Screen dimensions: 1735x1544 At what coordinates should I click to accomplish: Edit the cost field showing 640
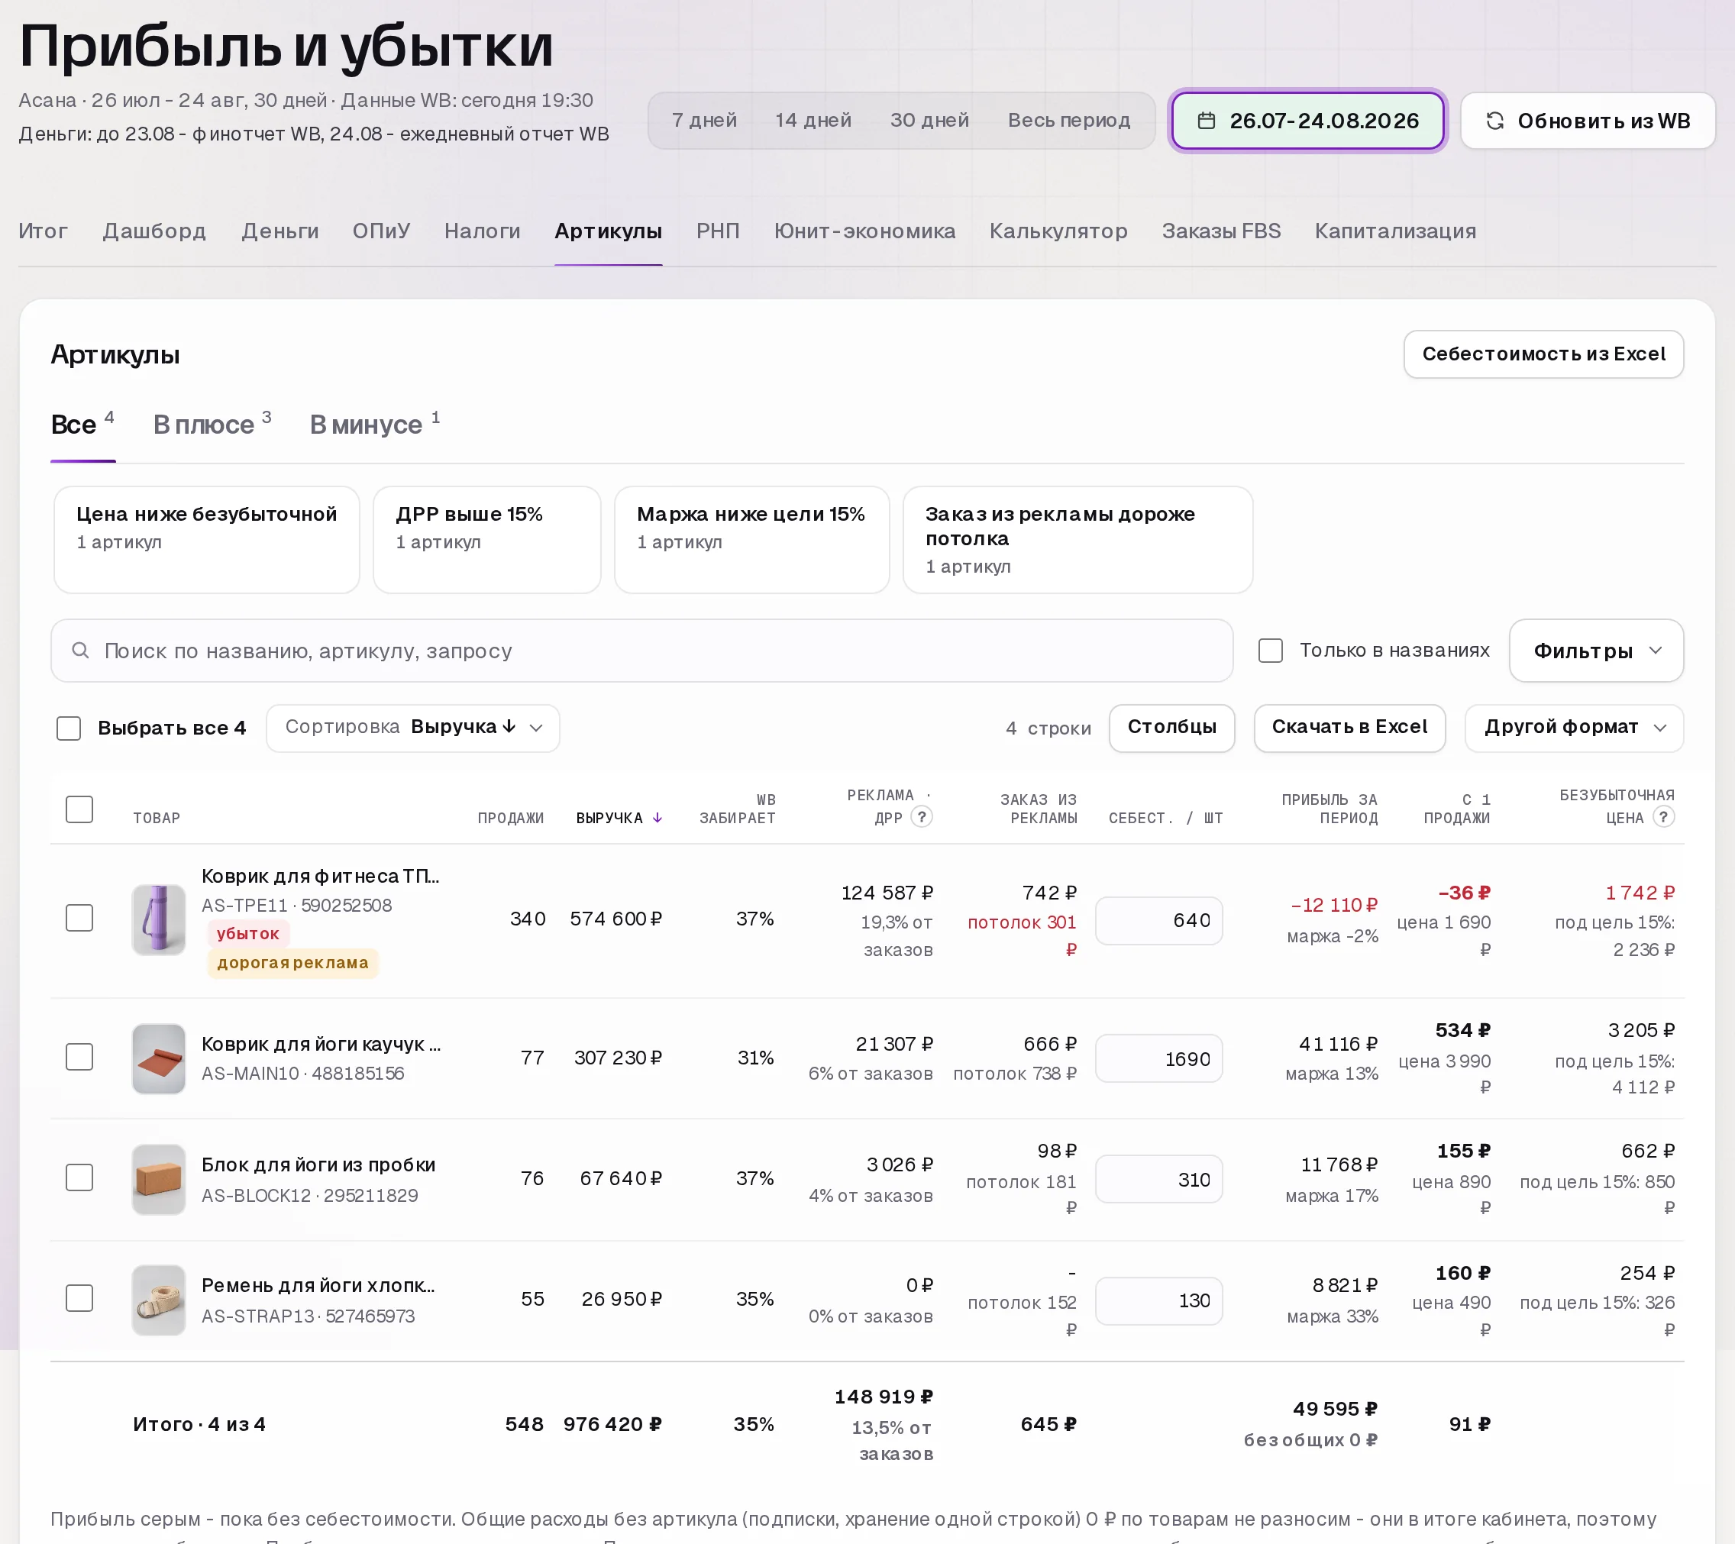(1158, 920)
